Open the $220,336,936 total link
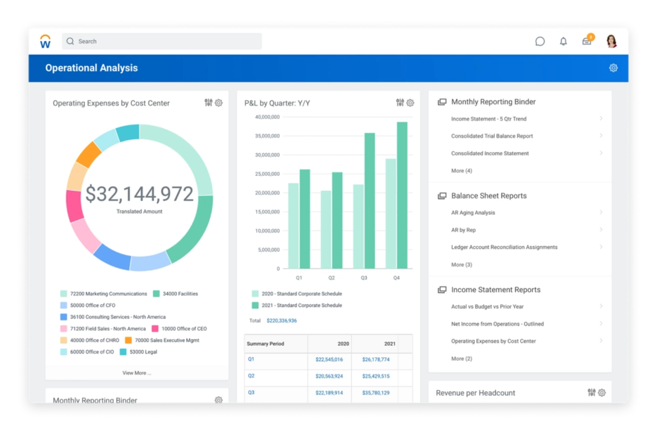 (x=281, y=320)
